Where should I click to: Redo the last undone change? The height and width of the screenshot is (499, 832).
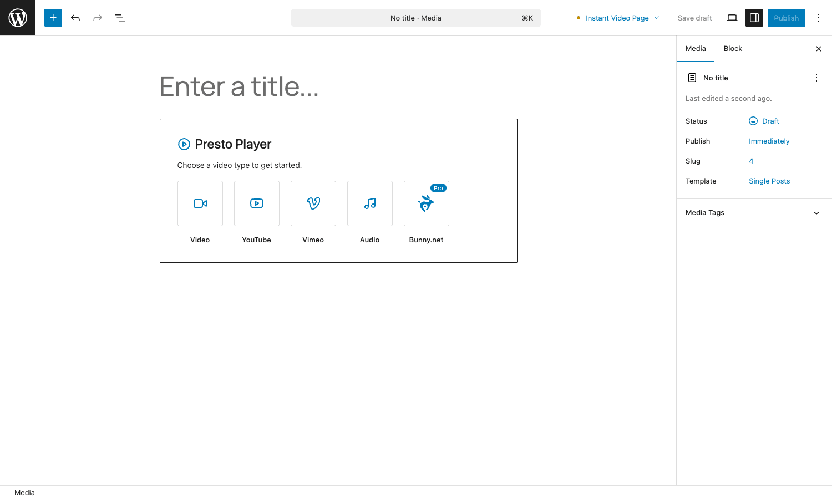tap(98, 18)
